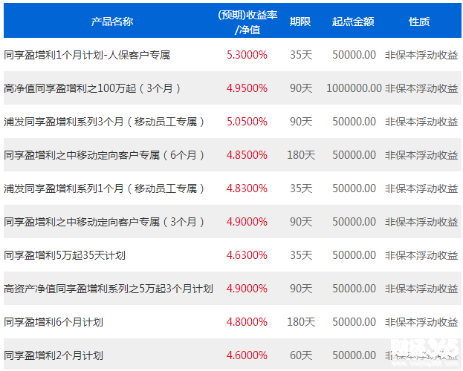Click 非保本浮动收益 in the 100万起 row
This screenshot has width=463, height=371.
click(421, 88)
